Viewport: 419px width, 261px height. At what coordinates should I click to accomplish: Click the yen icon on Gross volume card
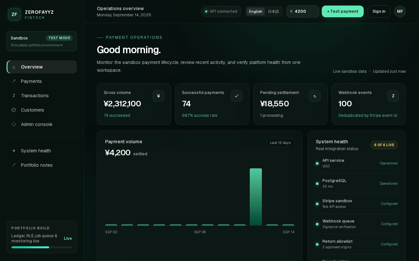tap(158, 96)
